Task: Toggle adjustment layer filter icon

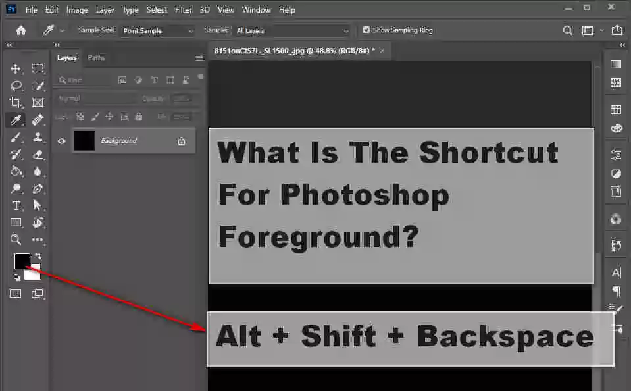Action: click(x=138, y=80)
